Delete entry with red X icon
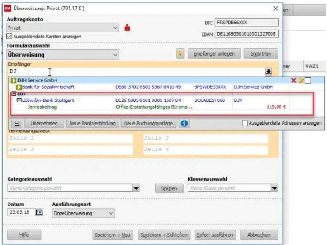The height and width of the screenshot is (245, 327). coord(293,81)
